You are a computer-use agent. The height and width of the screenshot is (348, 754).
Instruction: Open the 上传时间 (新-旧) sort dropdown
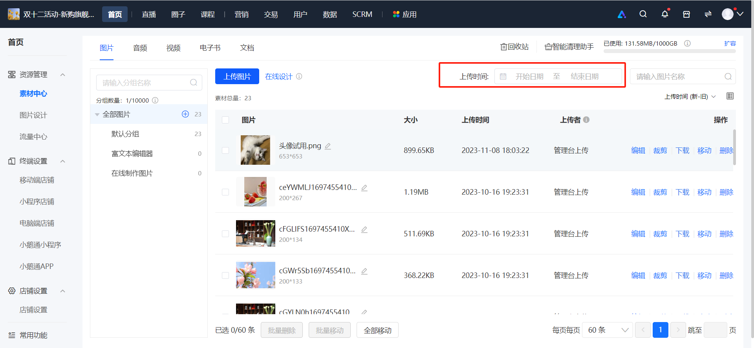coord(690,97)
